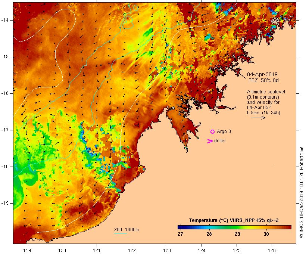Click the date label 04-Apr-2019
Image resolution: width=306 pixels, height=254 pixels.
pyautogui.click(x=262, y=74)
